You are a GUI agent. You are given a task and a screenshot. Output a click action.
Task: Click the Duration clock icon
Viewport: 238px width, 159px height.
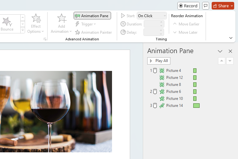(x=123, y=24)
